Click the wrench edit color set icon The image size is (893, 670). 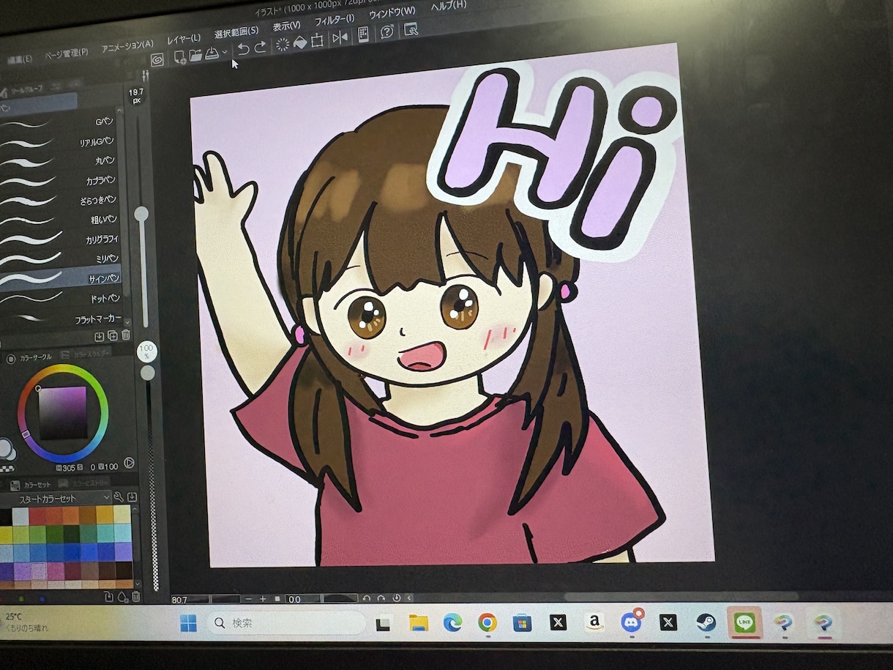[x=118, y=497]
